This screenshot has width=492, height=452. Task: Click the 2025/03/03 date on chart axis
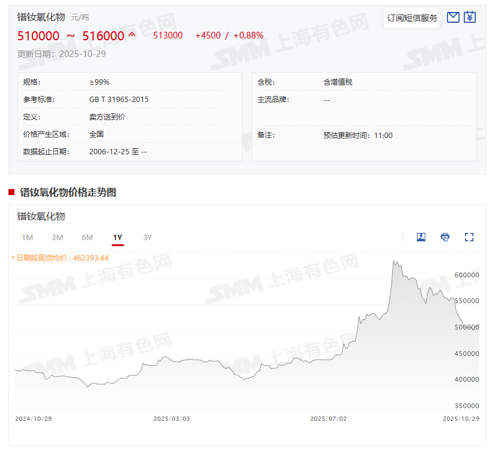click(171, 418)
